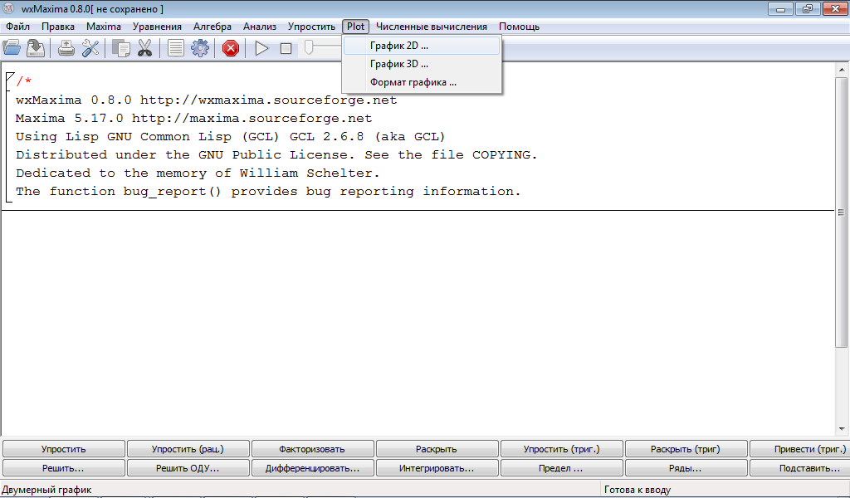The height and width of the screenshot is (498, 850).
Task: Save the document with the disk icon
Action: click(36, 48)
